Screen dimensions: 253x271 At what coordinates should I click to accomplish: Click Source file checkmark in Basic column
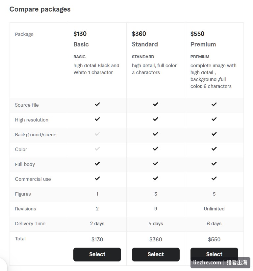[x=97, y=104]
